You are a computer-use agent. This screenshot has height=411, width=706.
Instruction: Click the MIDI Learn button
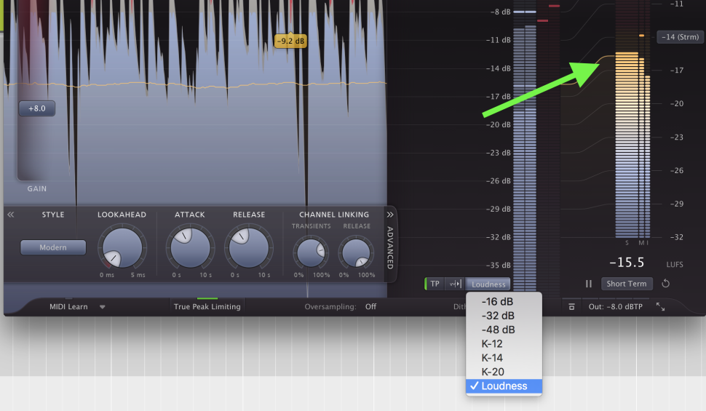(x=68, y=307)
